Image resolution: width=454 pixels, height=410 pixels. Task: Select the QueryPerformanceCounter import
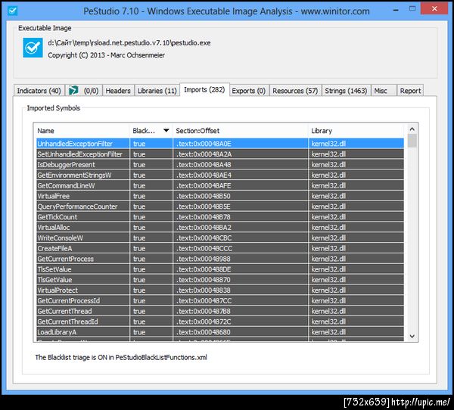tap(220, 207)
